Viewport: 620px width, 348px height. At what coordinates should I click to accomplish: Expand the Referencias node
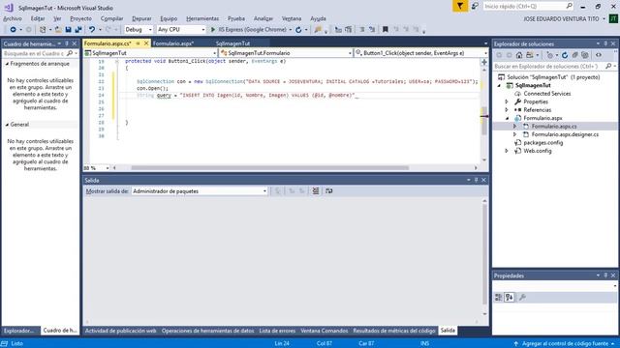point(507,110)
